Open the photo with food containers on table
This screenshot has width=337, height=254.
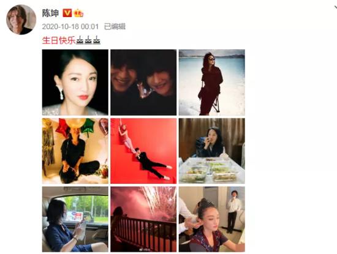[x=212, y=151]
